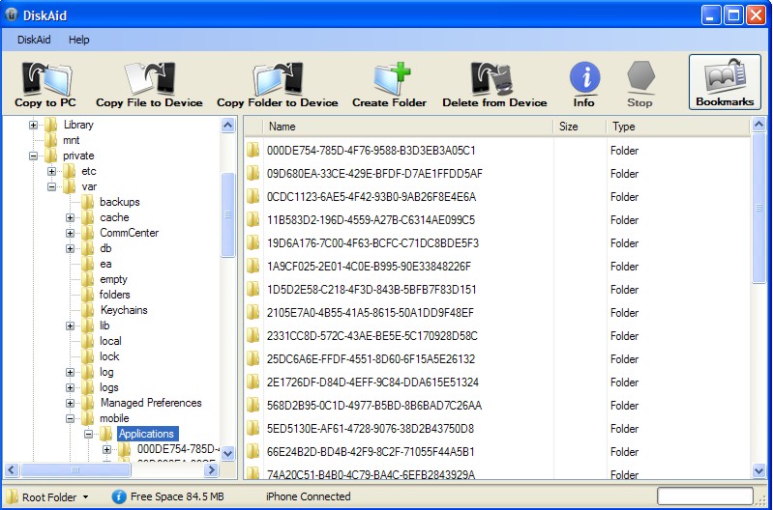Open the Info button
This screenshot has height=510, width=773.
click(x=584, y=84)
